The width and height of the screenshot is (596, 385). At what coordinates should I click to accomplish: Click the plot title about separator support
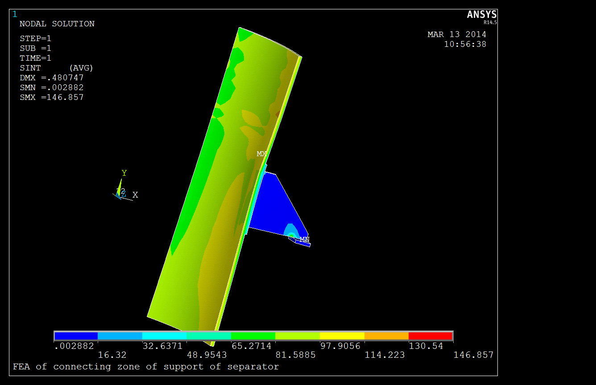tap(146, 367)
